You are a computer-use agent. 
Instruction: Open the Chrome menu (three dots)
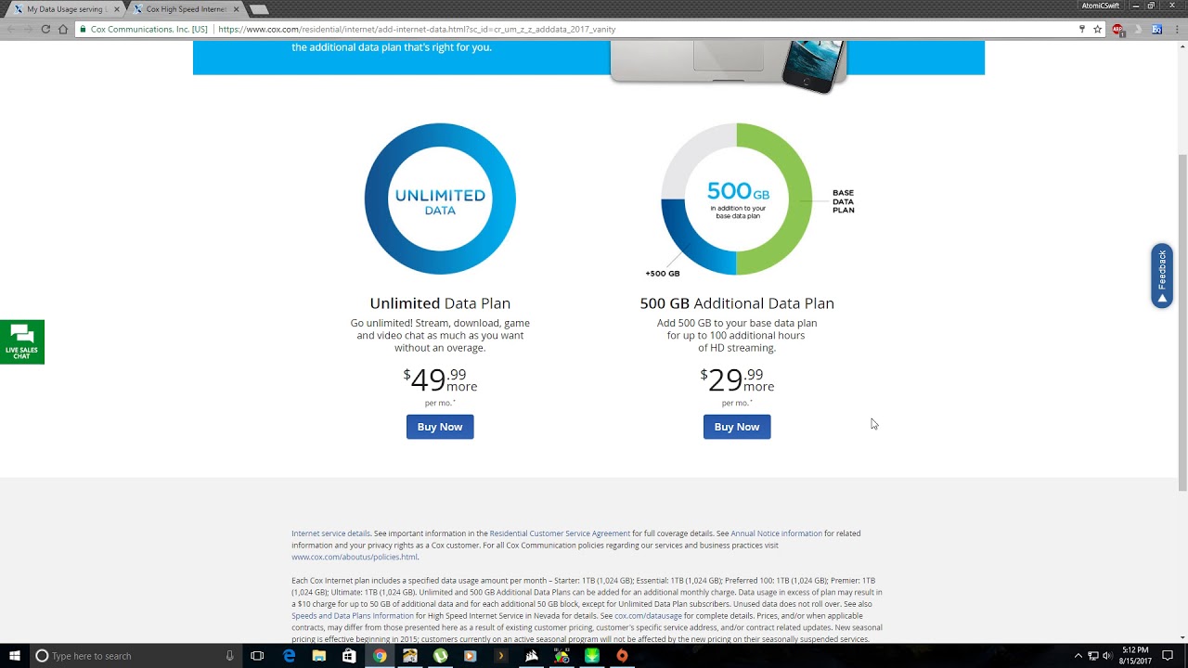(x=1177, y=29)
